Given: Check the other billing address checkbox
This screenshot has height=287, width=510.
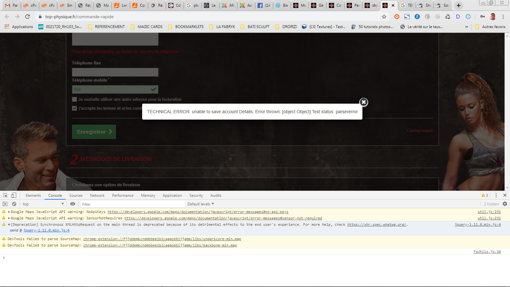Looking at the screenshot, I should (75, 99).
